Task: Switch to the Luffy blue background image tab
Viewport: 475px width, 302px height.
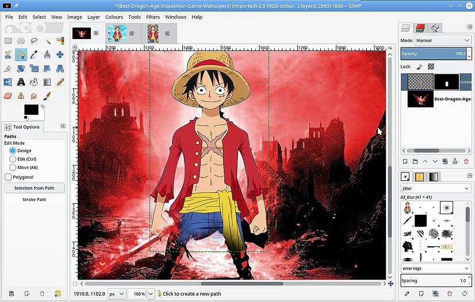Action: pos(117,33)
